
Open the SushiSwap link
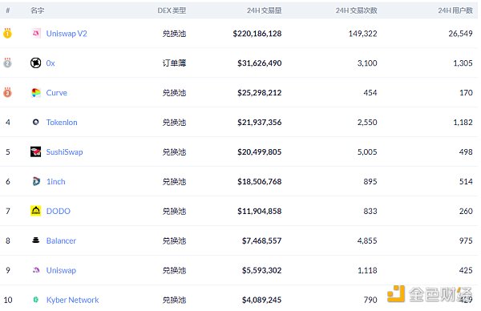tap(64, 151)
